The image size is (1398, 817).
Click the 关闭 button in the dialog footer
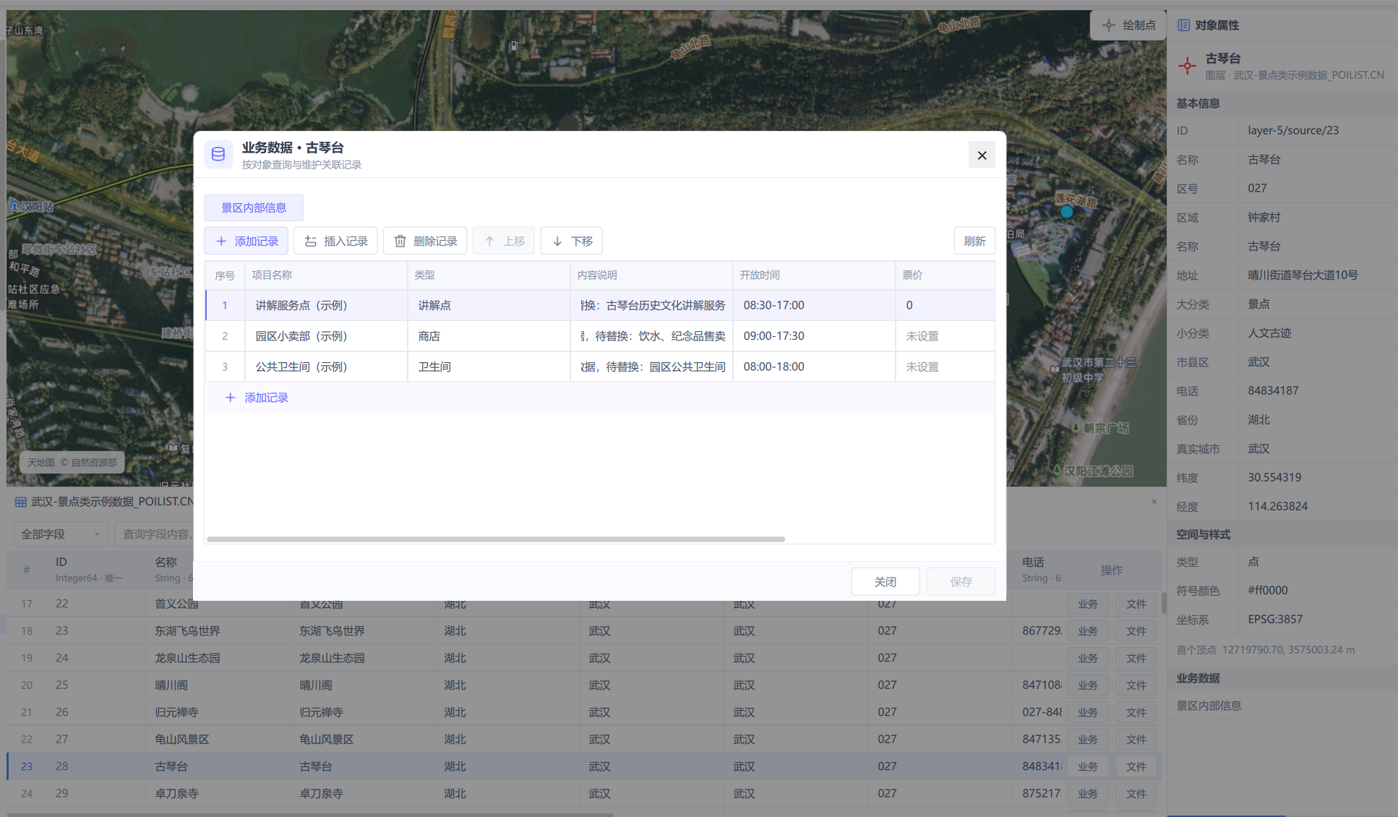point(885,581)
